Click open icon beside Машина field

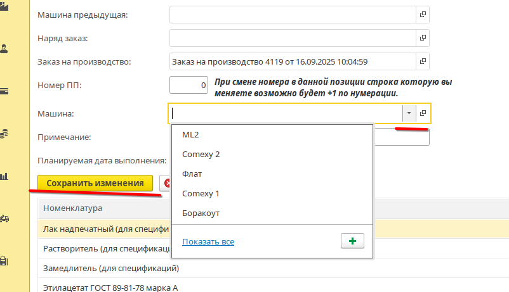pyautogui.click(x=423, y=113)
